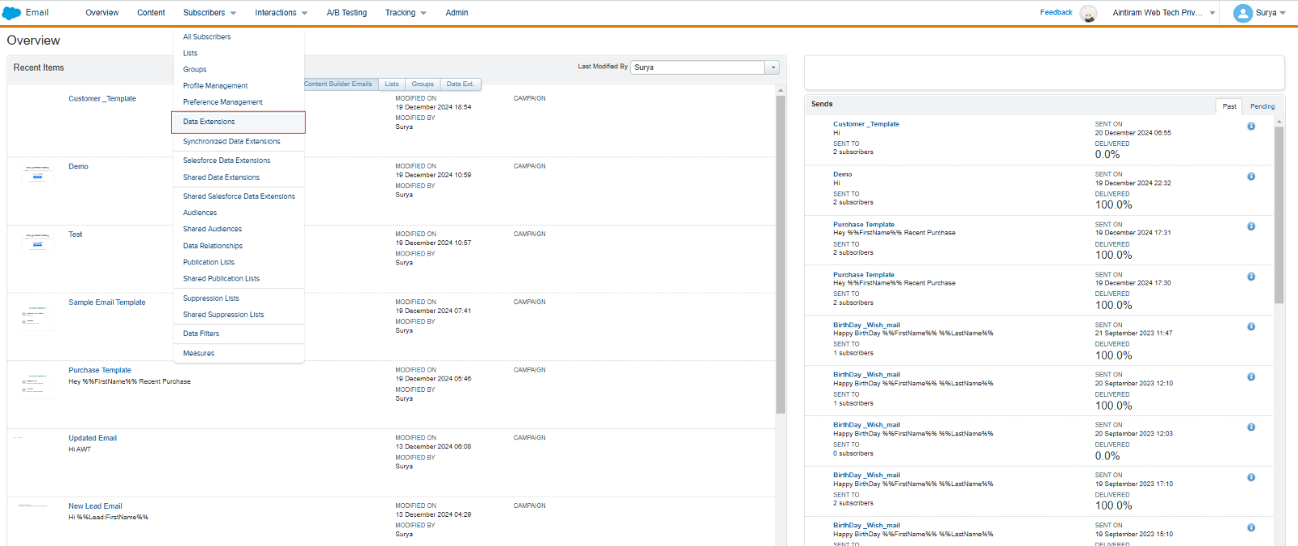Click the Astro mascot icon near Feedback
Viewport: 1298px width, 546px height.
click(1089, 13)
